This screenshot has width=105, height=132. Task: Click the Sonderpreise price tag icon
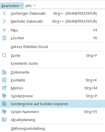pos(4,96)
